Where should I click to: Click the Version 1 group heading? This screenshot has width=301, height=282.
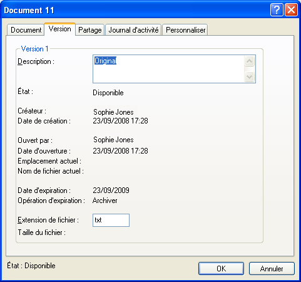pyautogui.click(x=34, y=49)
